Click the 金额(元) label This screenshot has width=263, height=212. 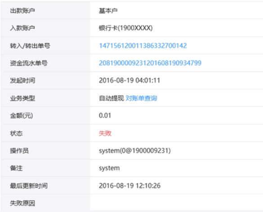[21, 116]
